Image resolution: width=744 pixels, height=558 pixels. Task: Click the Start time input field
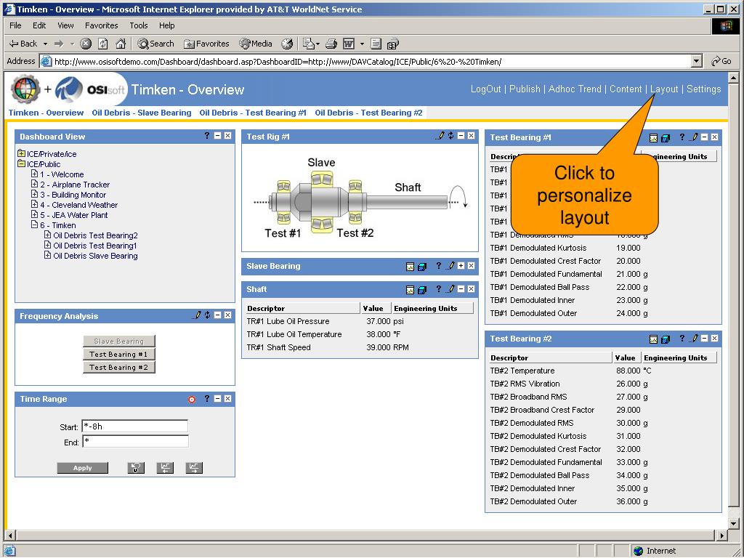pyautogui.click(x=135, y=426)
